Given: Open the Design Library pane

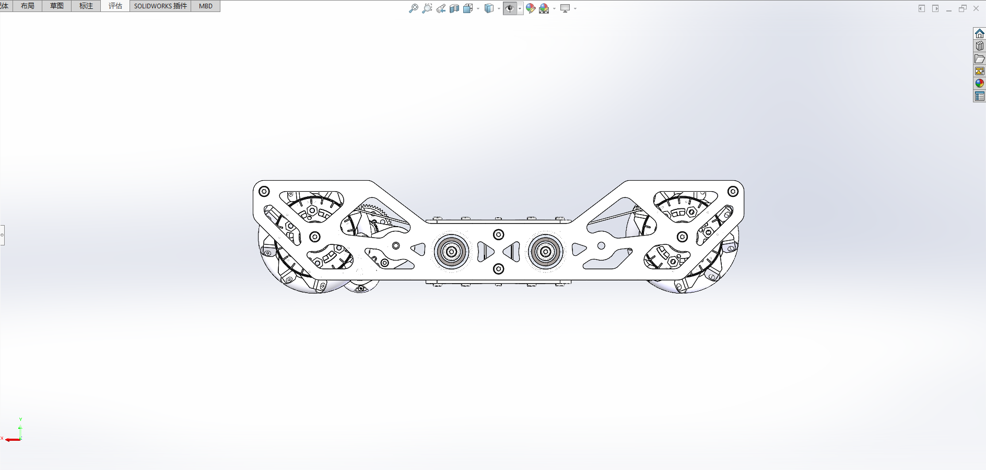Looking at the screenshot, I should click(x=980, y=46).
